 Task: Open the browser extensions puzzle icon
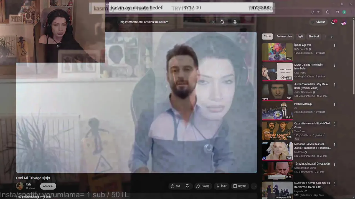[x=328, y=12]
